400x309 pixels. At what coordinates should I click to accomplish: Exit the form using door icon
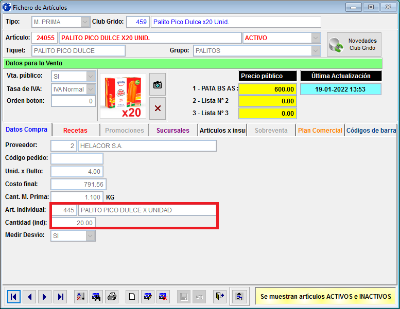point(220,296)
